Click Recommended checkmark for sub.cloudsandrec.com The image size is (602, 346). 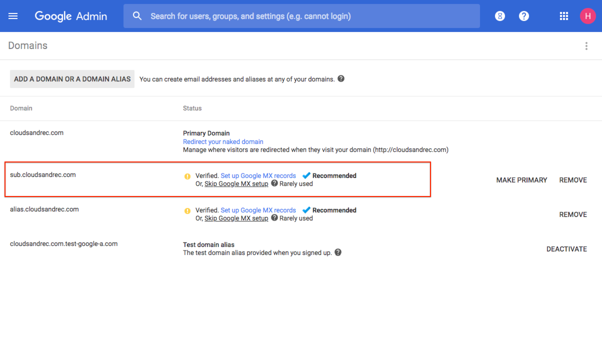click(306, 175)
